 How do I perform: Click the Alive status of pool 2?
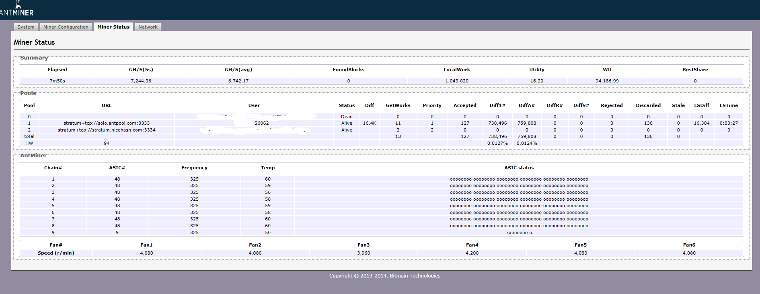(347, 130)
